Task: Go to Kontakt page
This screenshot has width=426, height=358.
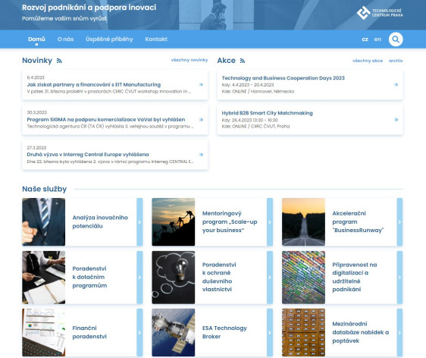Action: pyautogui.click(x=156, y=39)
